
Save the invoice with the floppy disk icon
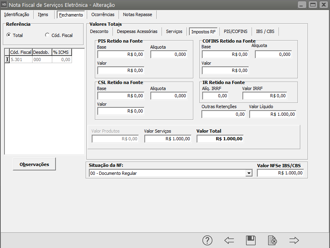(x=251, y=240)
